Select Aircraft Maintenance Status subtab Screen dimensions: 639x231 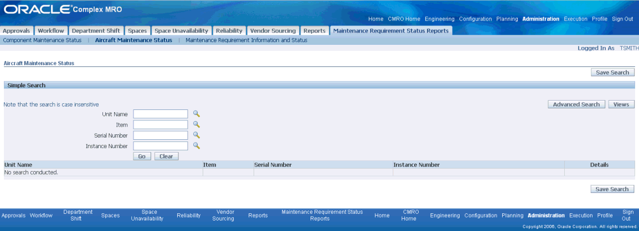click(x=133, y=40)
